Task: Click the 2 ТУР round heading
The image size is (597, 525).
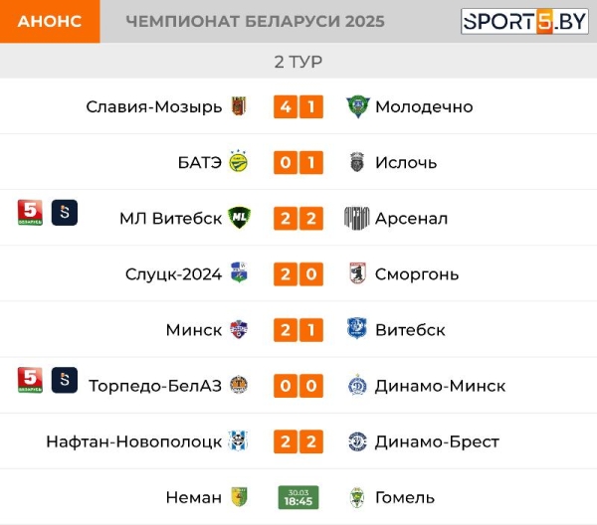Action: click(298, 62)
